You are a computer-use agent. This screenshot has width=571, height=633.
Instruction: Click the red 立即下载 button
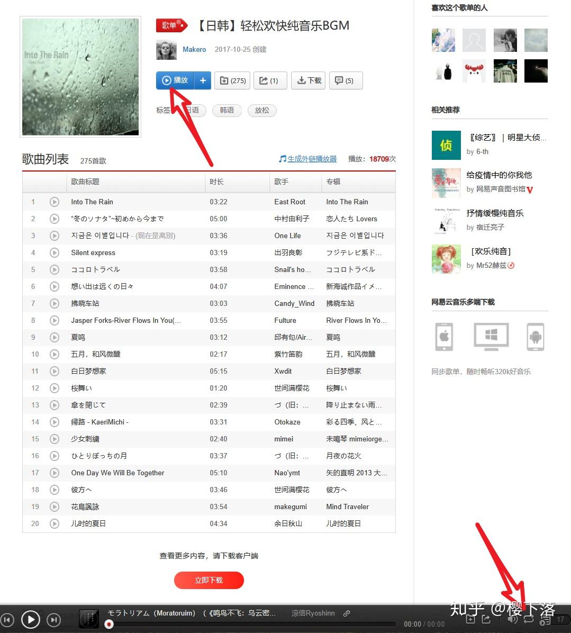[209, 580]
